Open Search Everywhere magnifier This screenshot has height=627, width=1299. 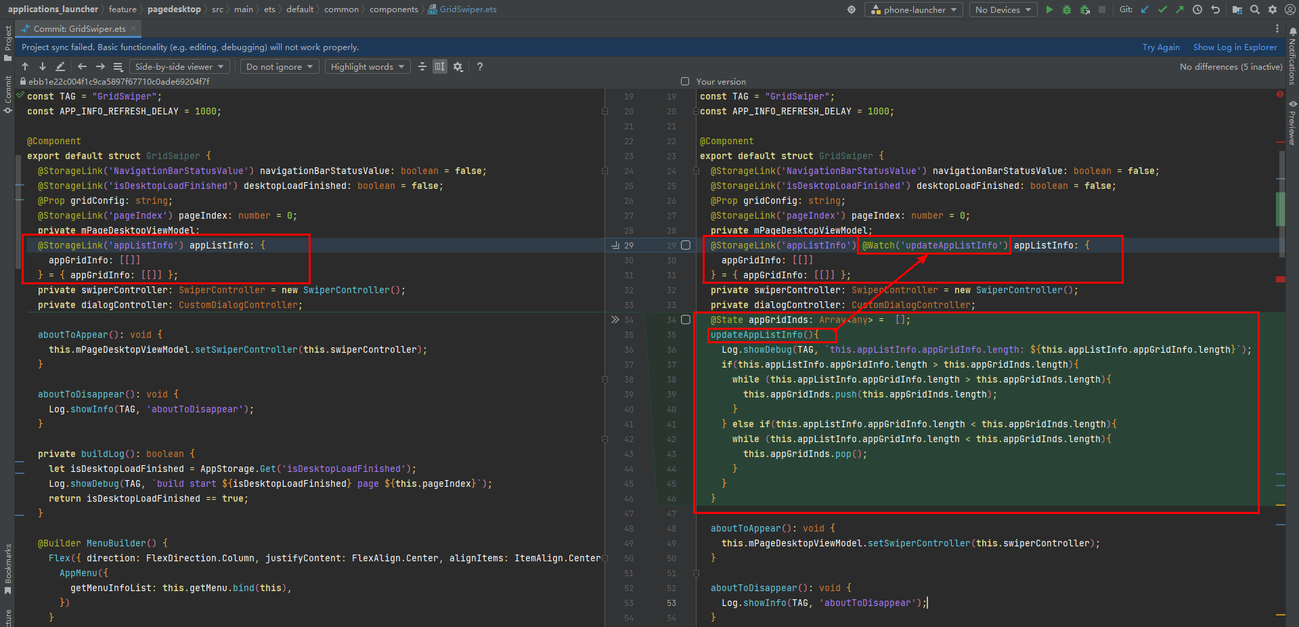click(1255, 9)
